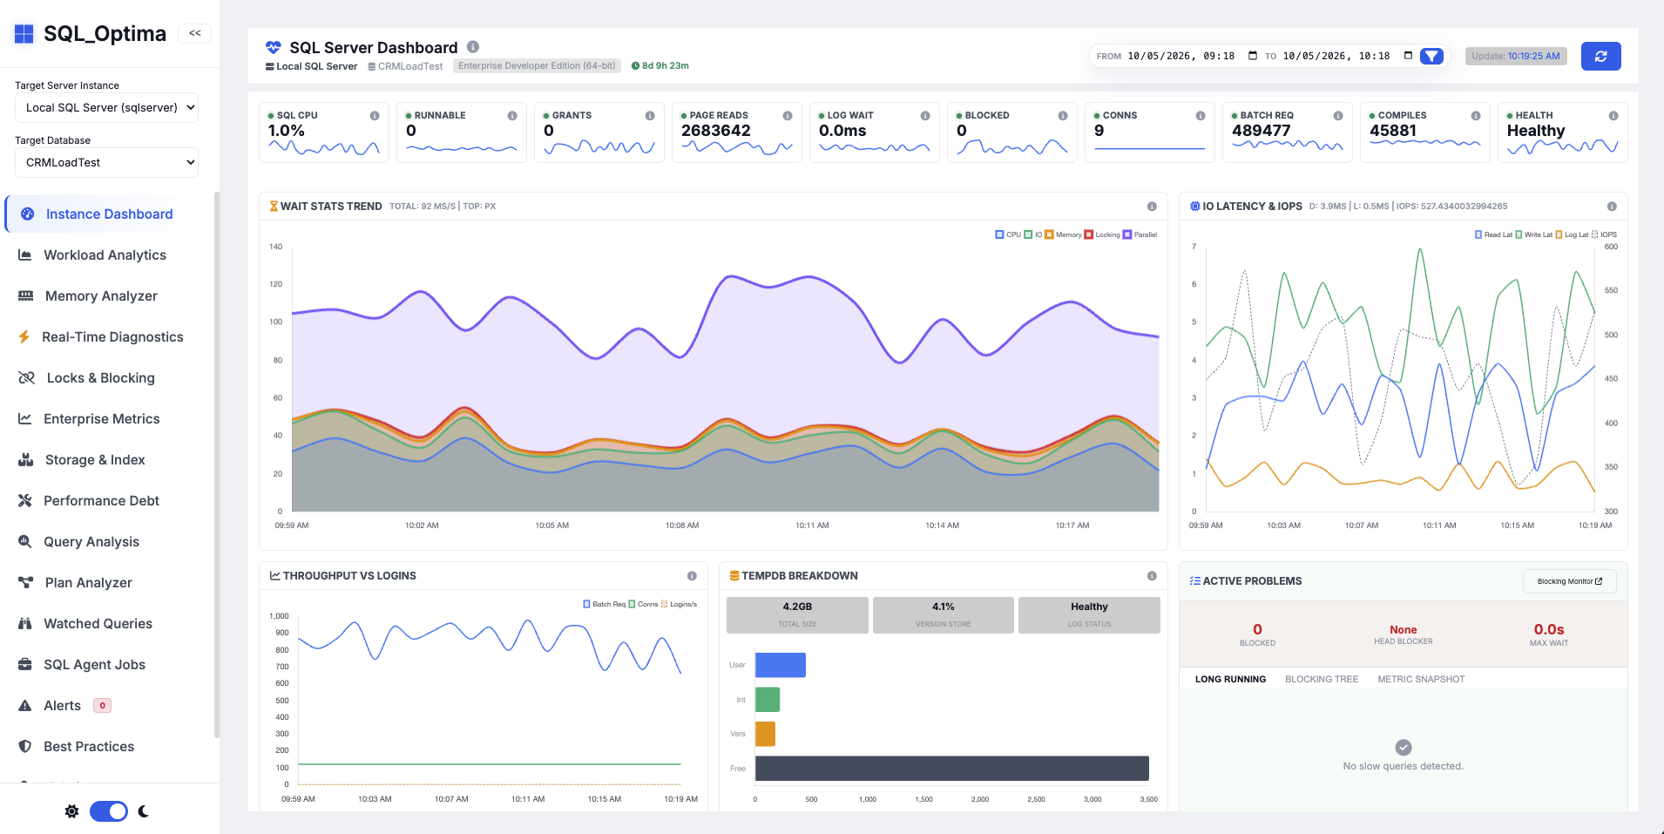
Task: Click the Alerts warning triangle icon
Action: [25, 706]
